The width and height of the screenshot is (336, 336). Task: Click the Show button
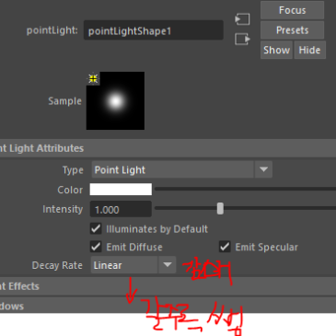276,50
